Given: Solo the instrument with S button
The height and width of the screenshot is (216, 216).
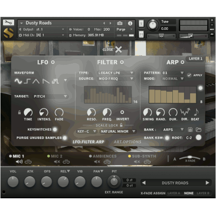Looking at the screenshot, I should (x=141, y=23).
